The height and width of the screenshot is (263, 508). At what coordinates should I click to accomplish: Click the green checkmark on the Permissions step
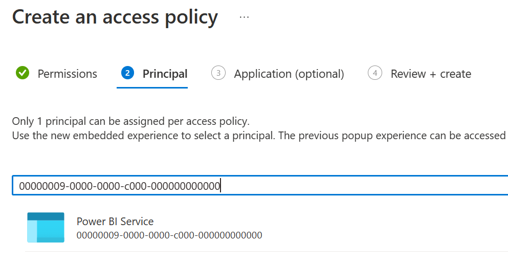pos(23,73)
